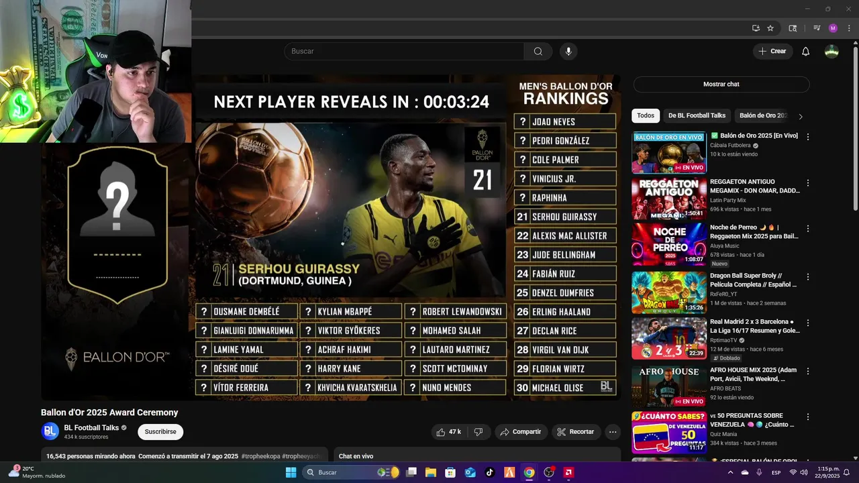Open options for 50 Preguntas sobre Venezuela video
Image resolution: width=859 pixels, height=483 pixels.
808,417
